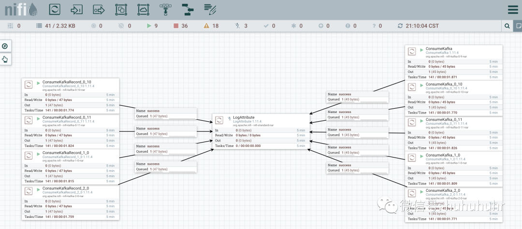Viewport: 522px width, 229px height.
Task: Click the stale versioned groups arrow icon
Action: pos(320,26)
